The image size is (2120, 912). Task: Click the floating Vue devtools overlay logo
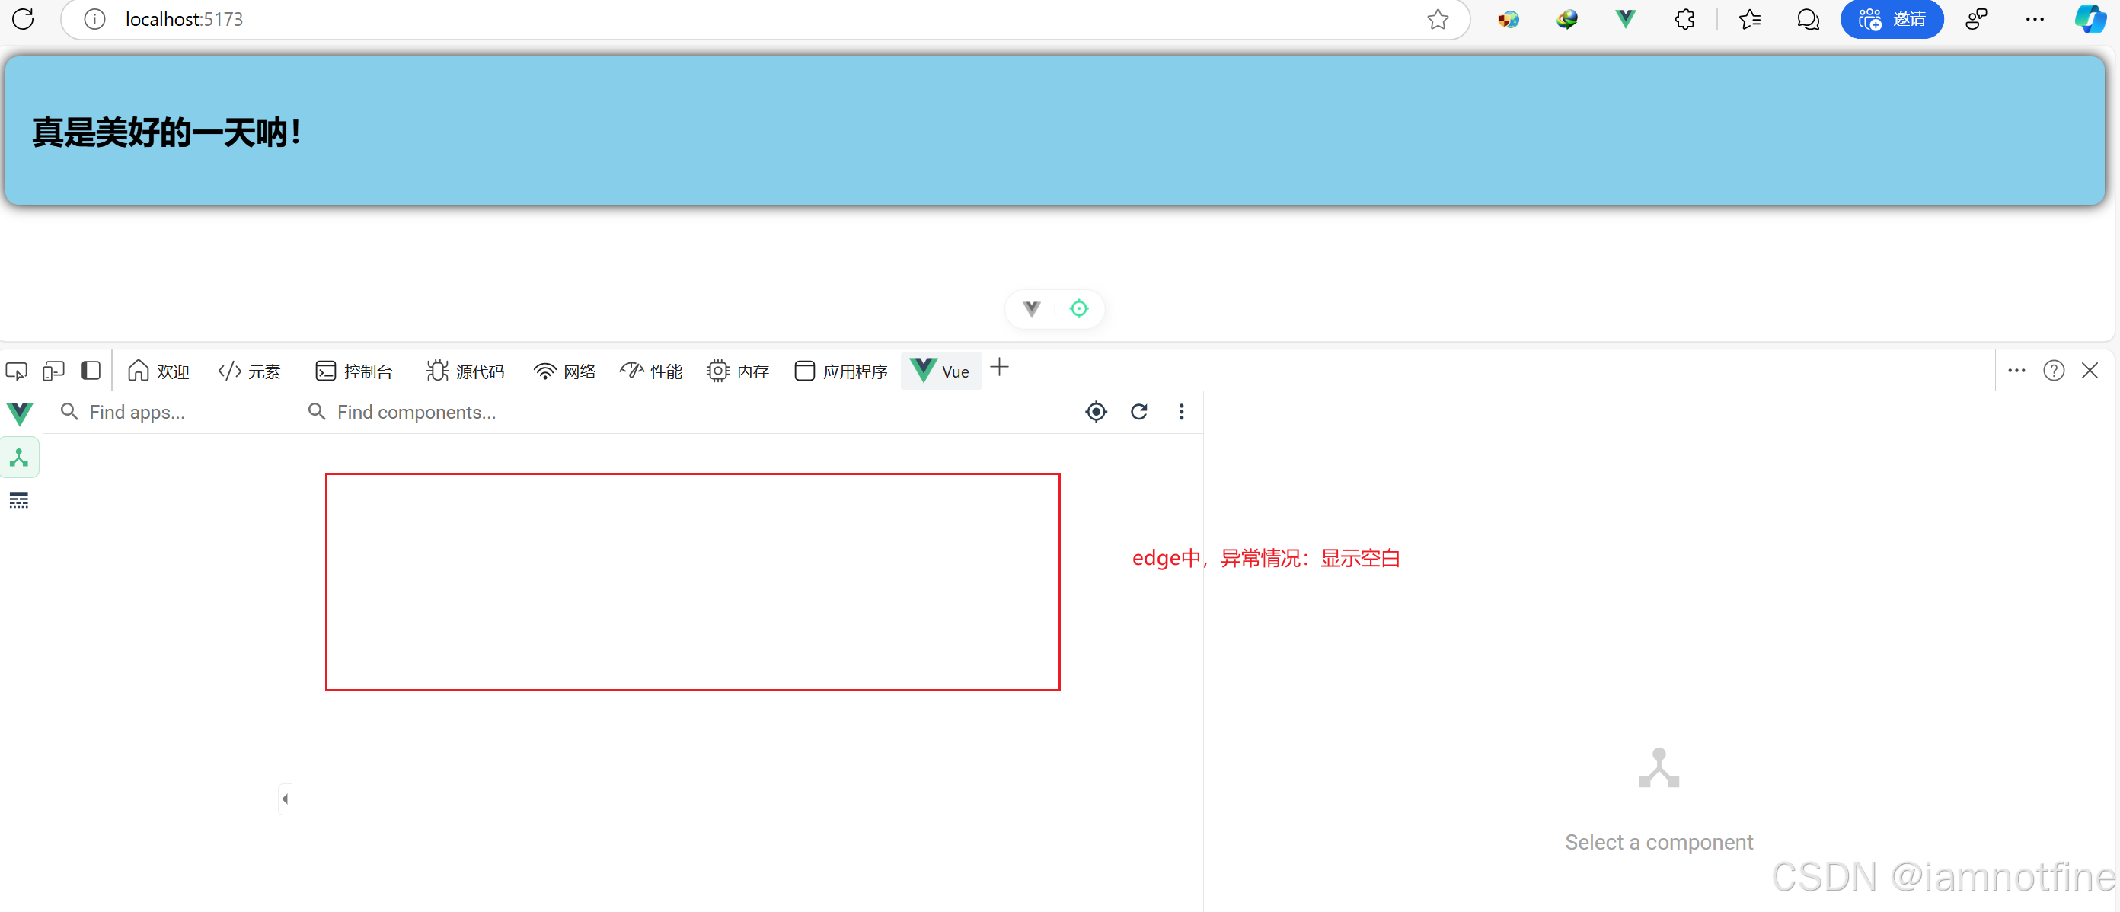[1031, 308]
